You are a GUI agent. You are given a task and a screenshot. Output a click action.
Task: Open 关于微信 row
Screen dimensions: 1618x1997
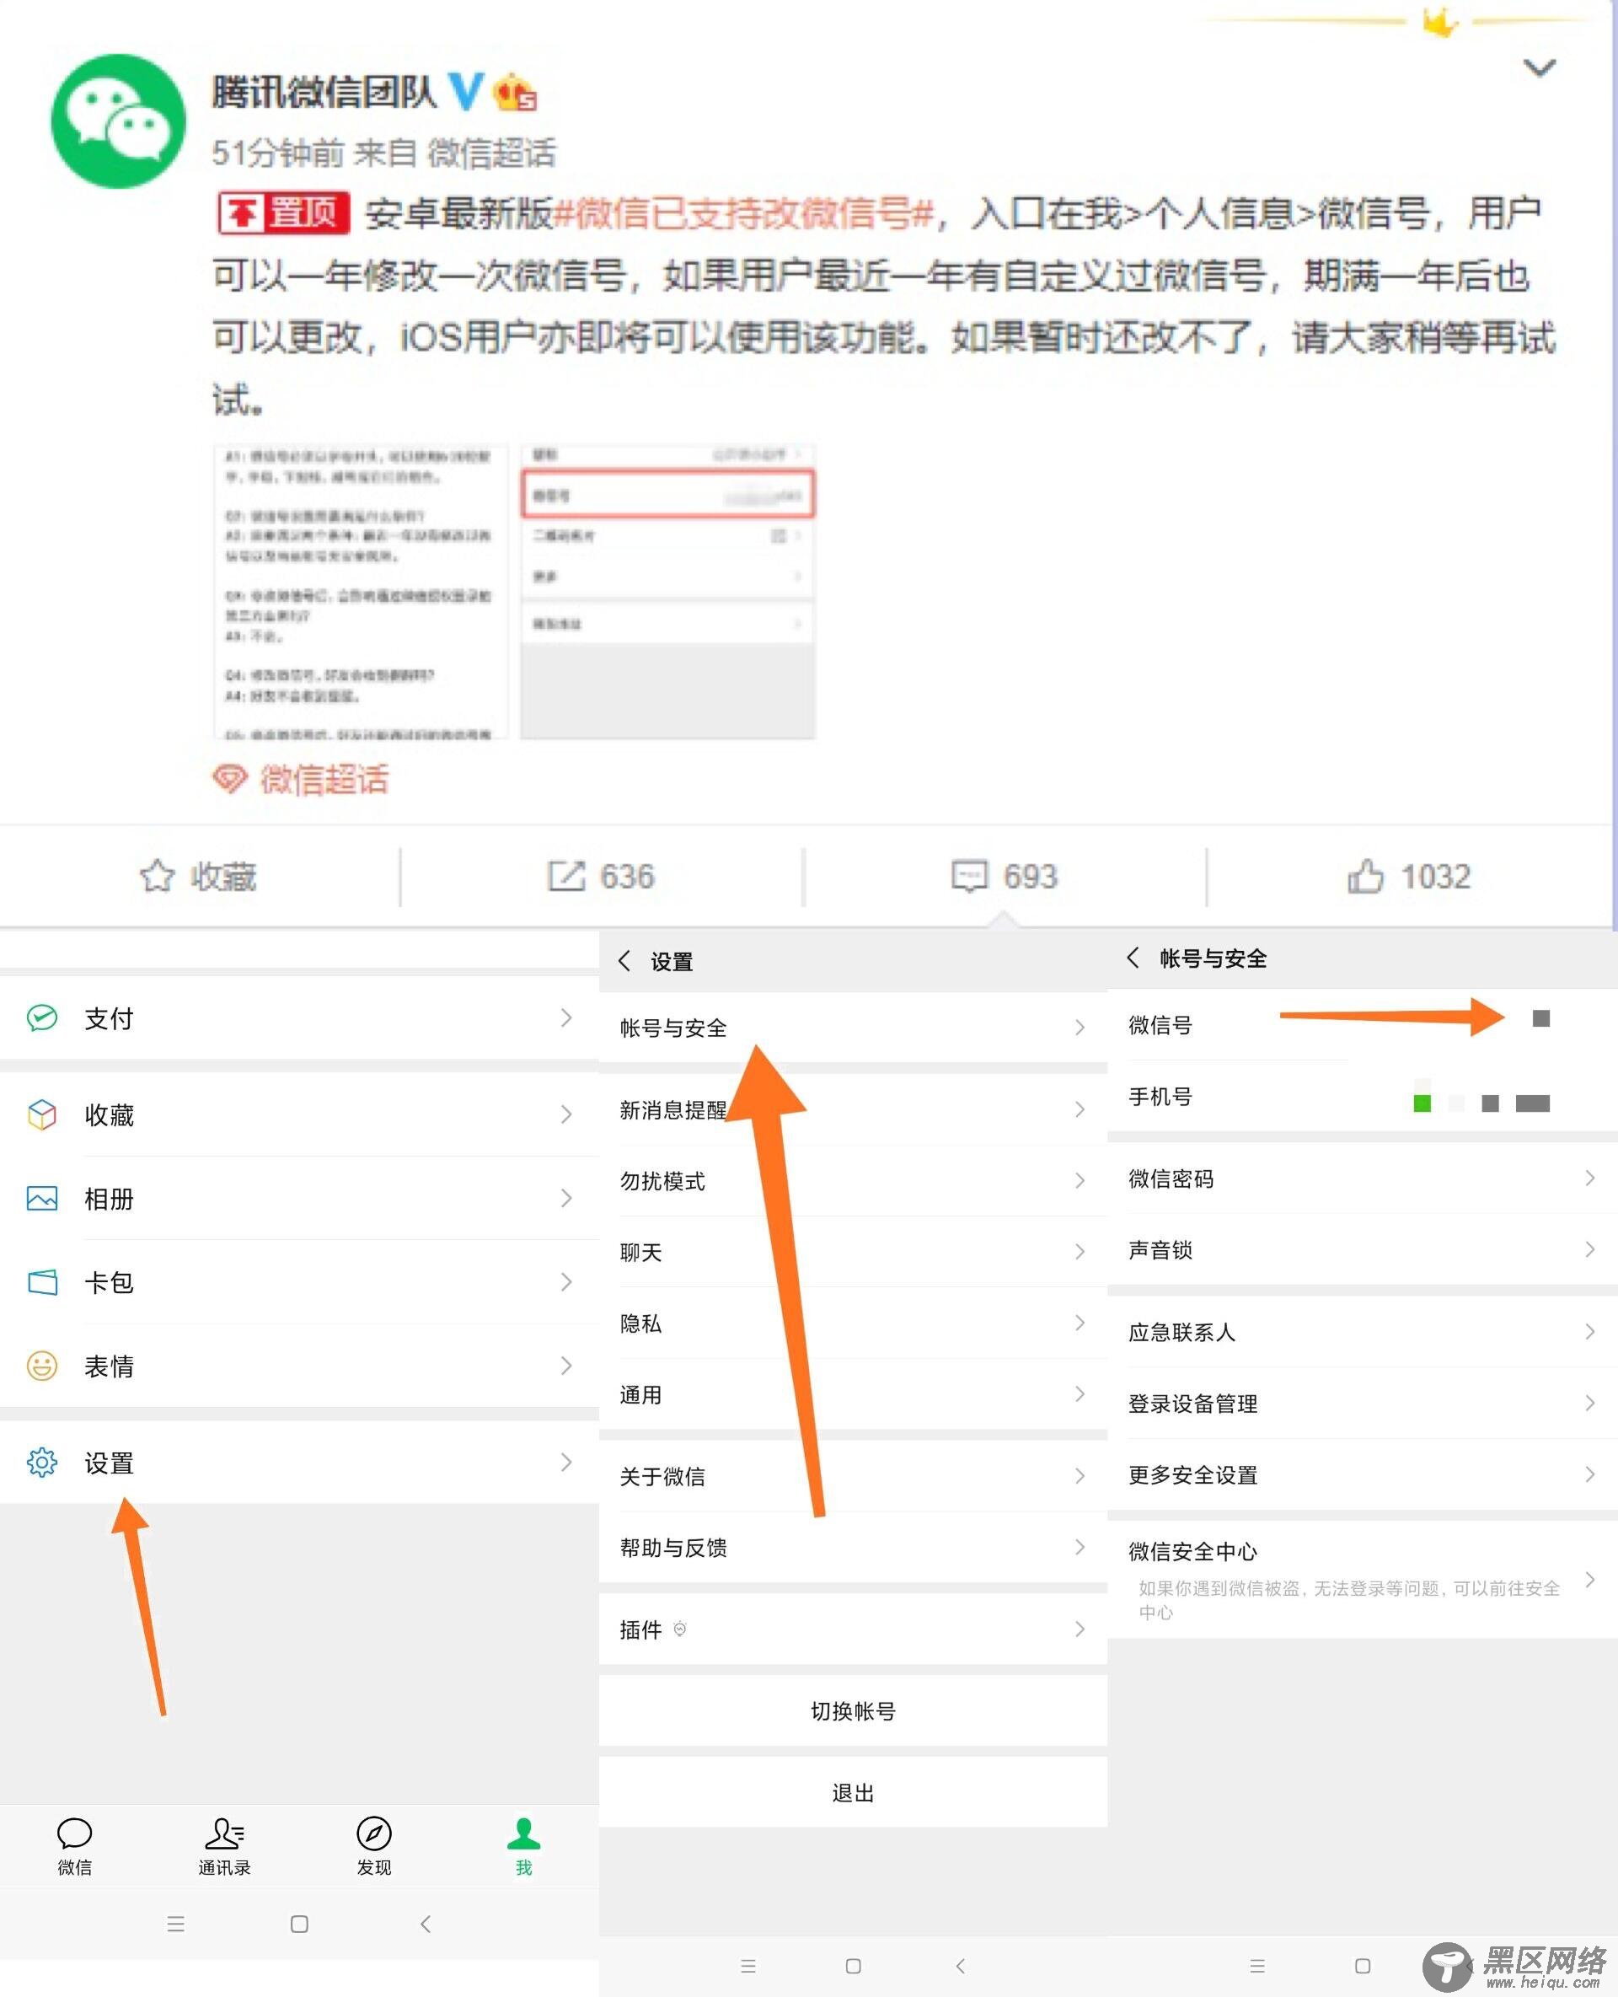(853, 1476)
